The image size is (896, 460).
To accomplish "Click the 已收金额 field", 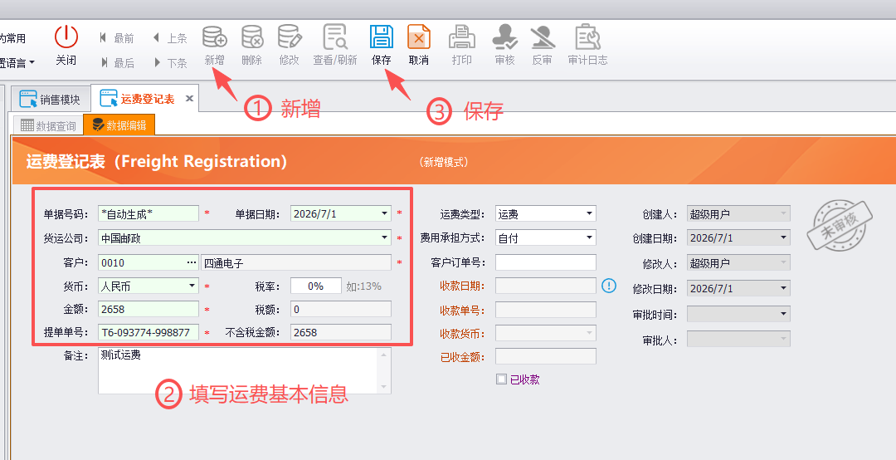I will 546,356.
